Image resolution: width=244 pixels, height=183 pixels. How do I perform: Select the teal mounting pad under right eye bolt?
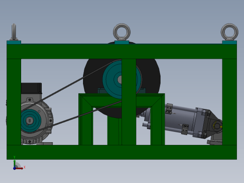(229, 42)
